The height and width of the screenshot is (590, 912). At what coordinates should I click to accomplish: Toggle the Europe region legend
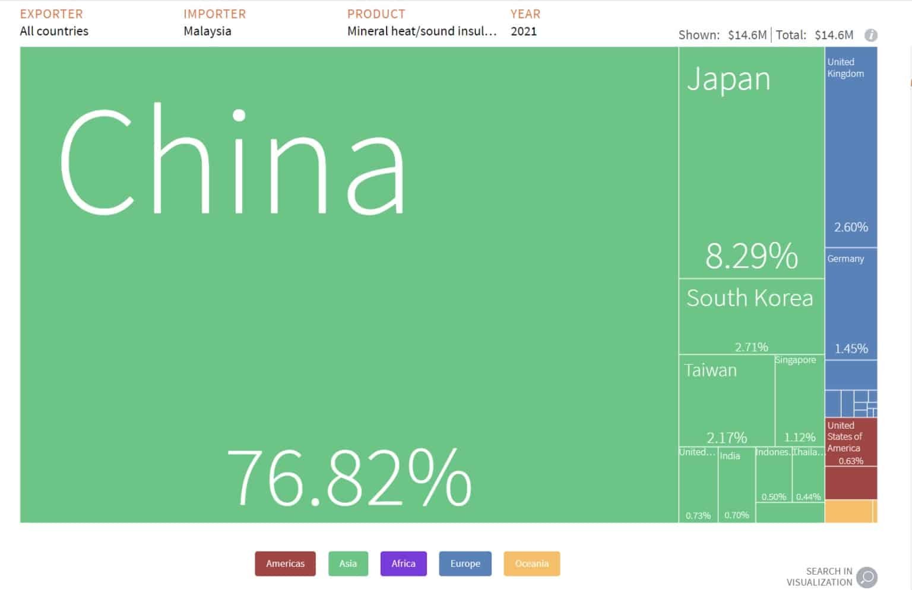465,564
